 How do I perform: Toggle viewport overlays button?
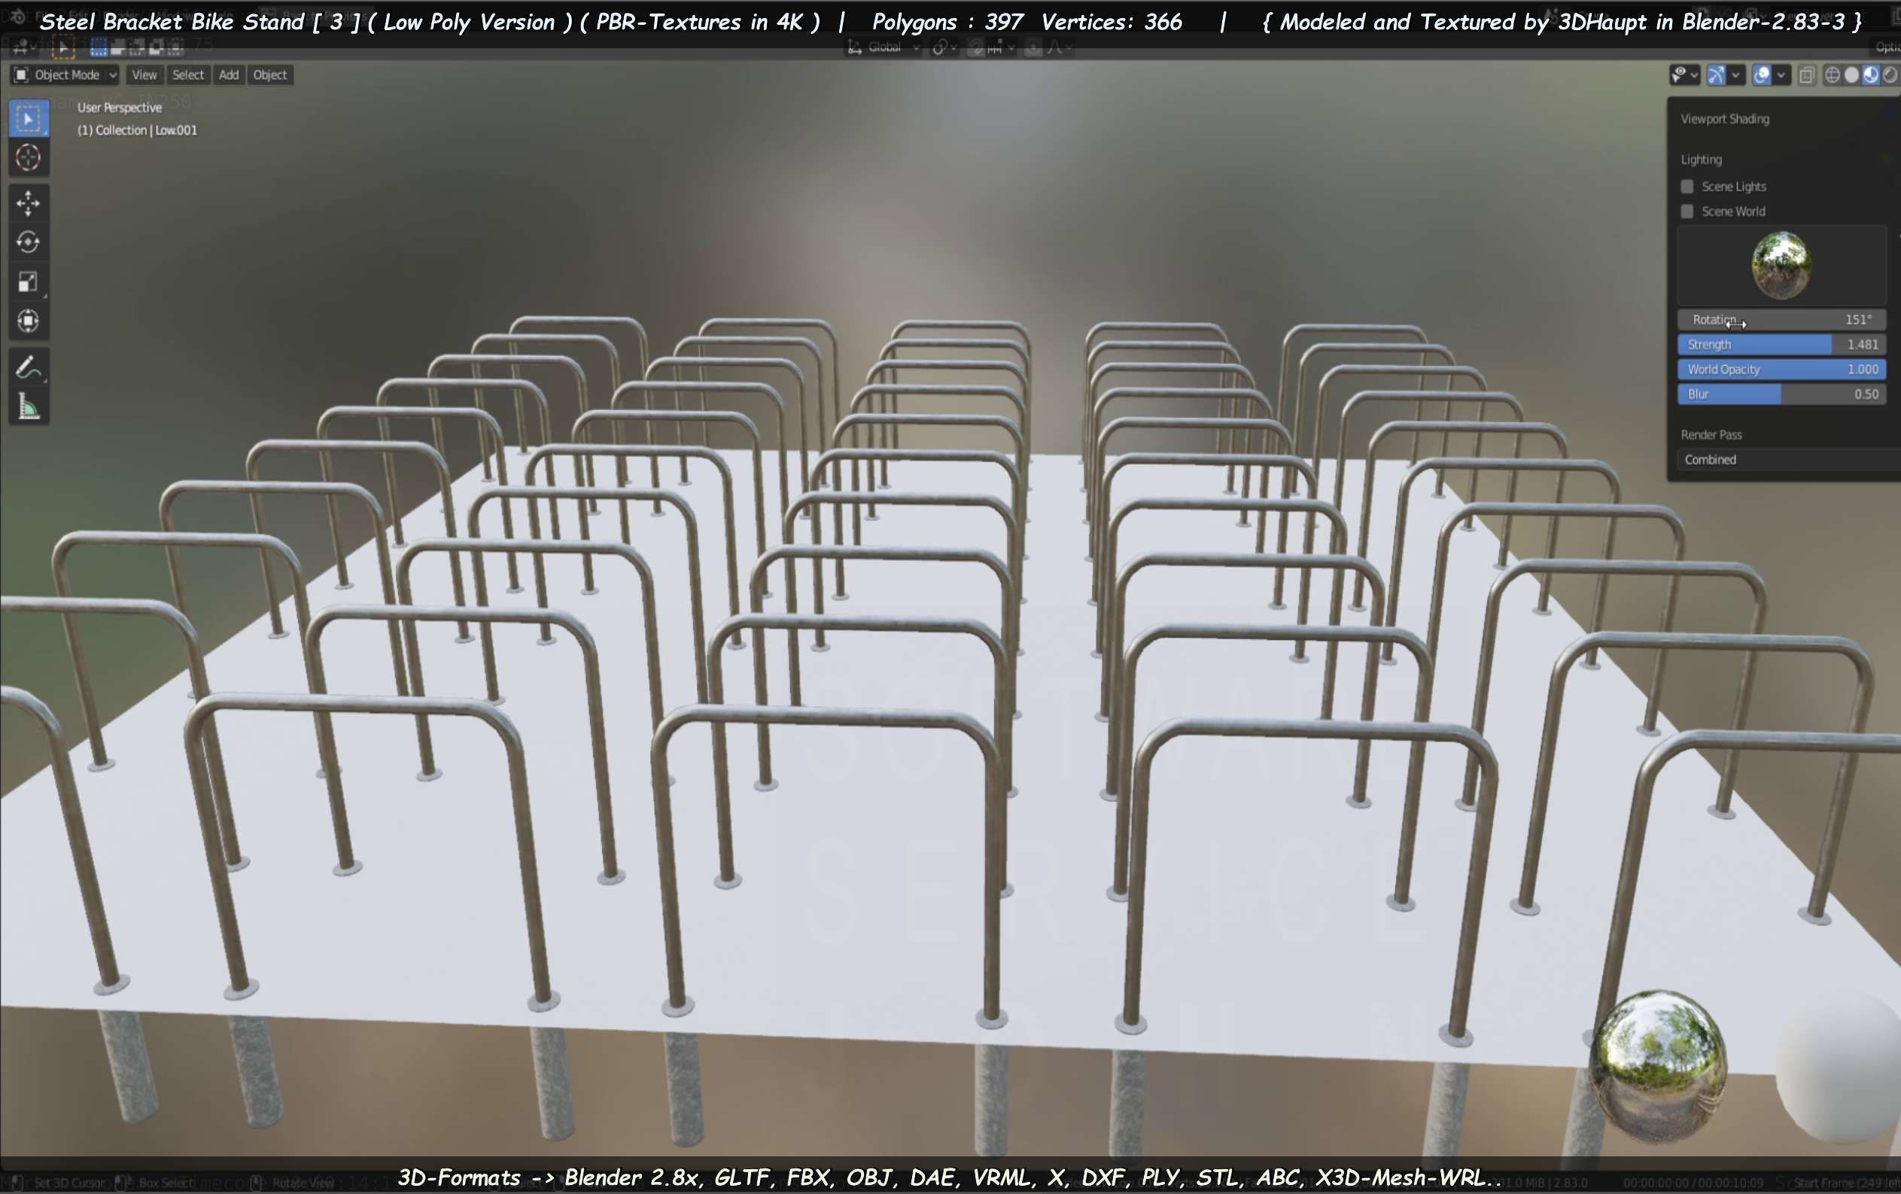click(1761, 75)
